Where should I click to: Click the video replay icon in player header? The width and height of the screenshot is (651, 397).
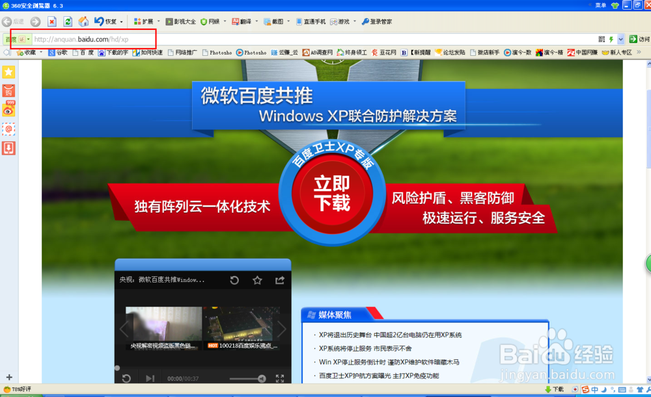tap(234, 281)
